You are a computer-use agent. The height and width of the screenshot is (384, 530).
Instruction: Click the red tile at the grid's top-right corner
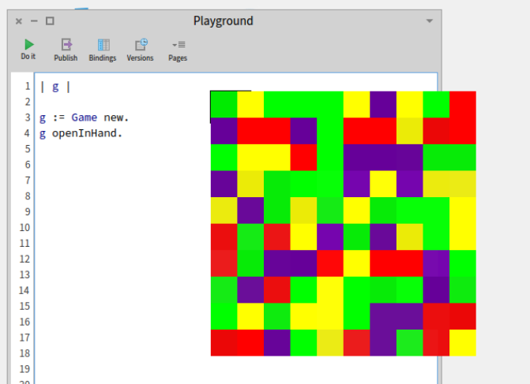(x=463, y=104)
